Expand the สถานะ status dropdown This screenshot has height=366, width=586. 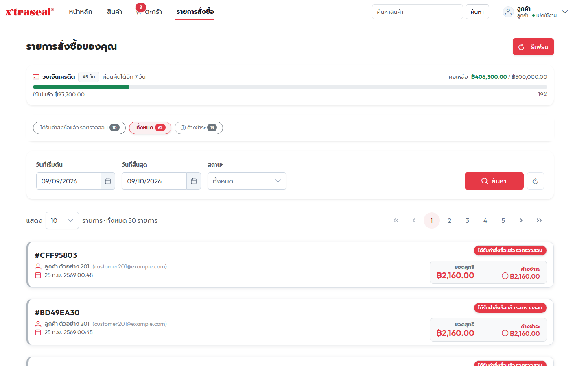(x=247, y=181)
